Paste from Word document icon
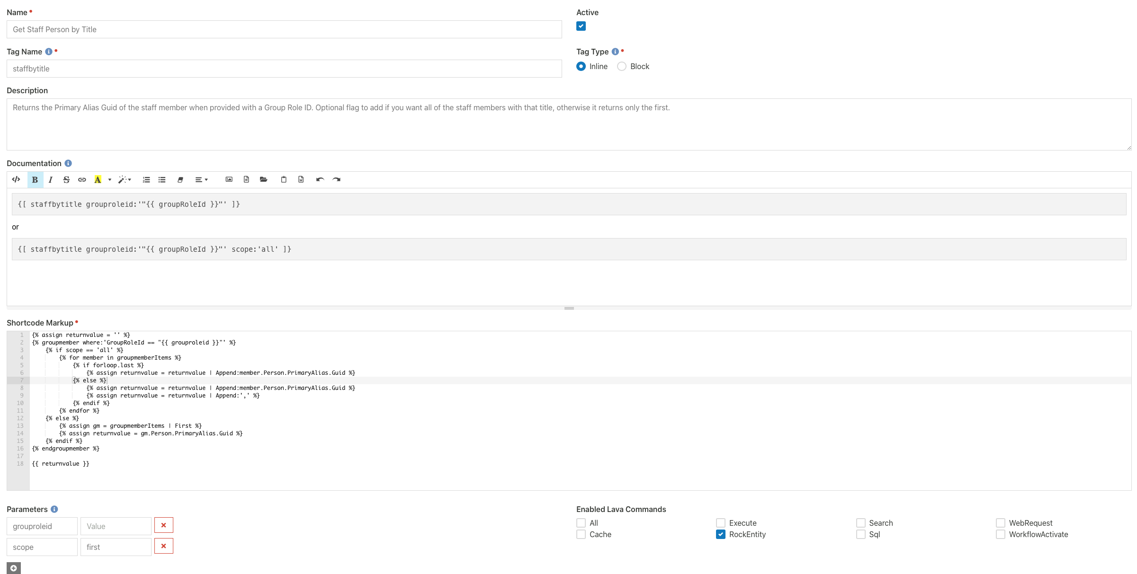 [x=301, y=179]
